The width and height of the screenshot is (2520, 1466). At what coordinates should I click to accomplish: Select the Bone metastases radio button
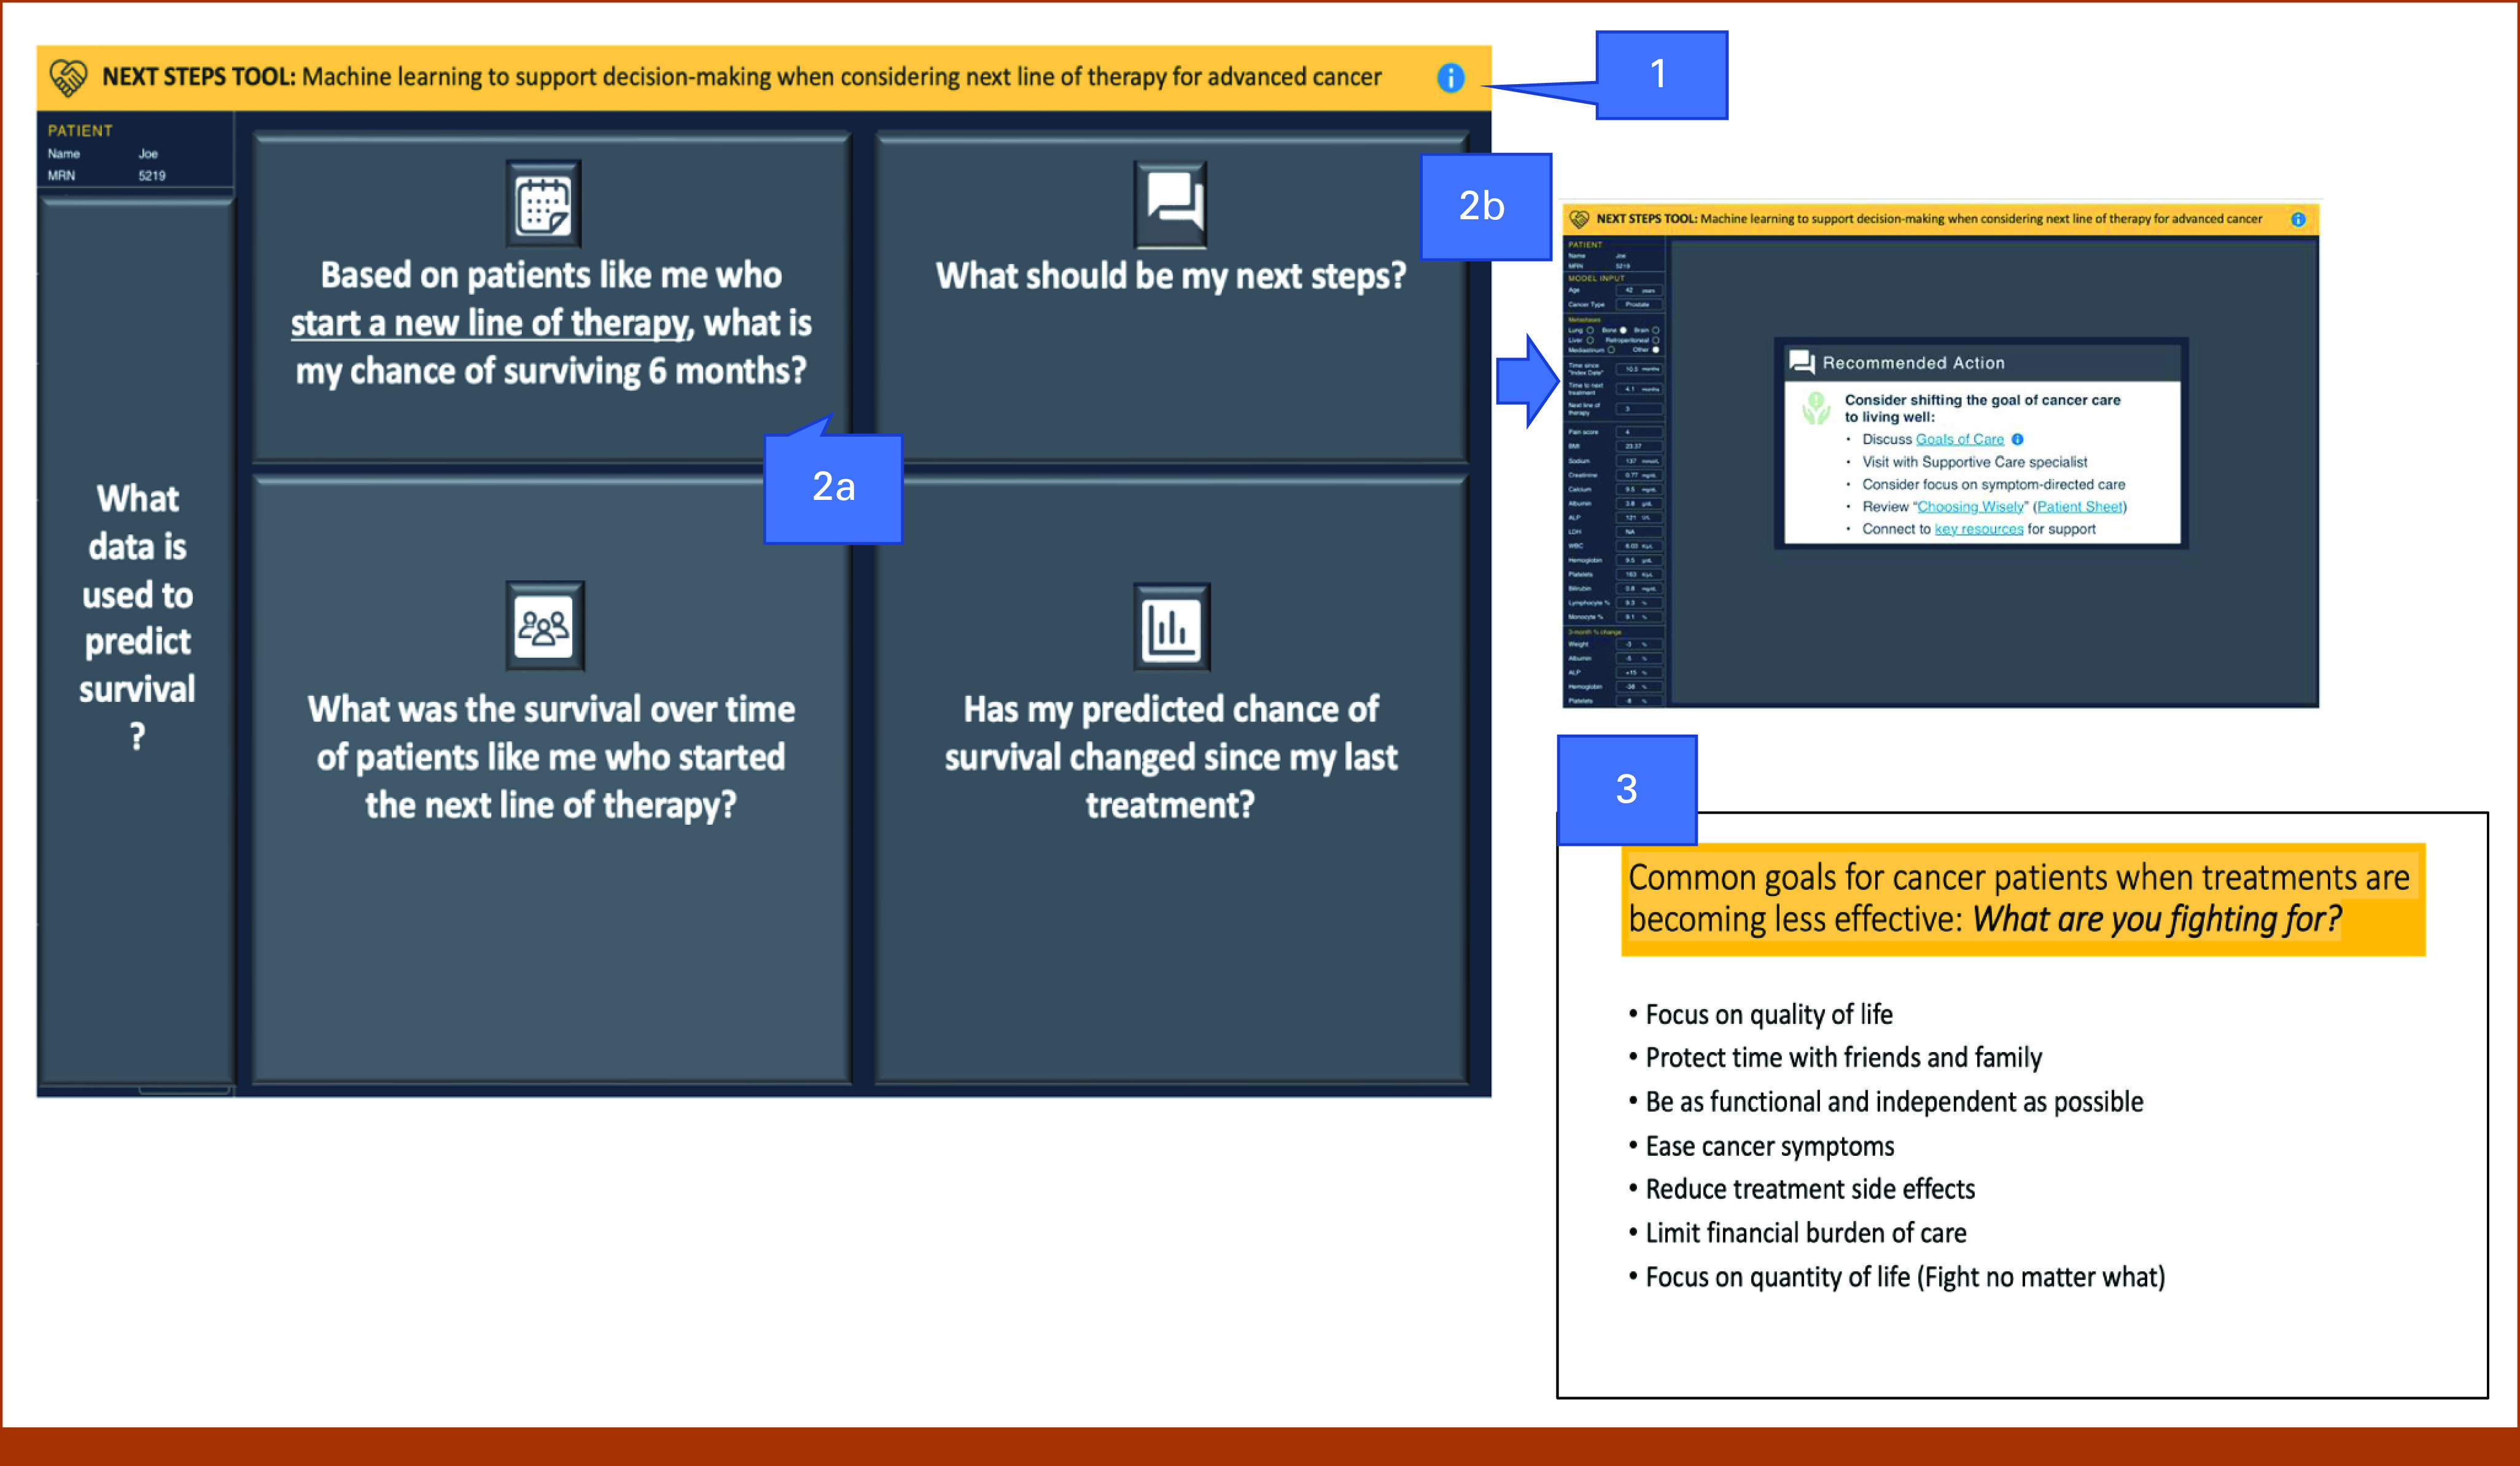click(x=1623, y=330)
